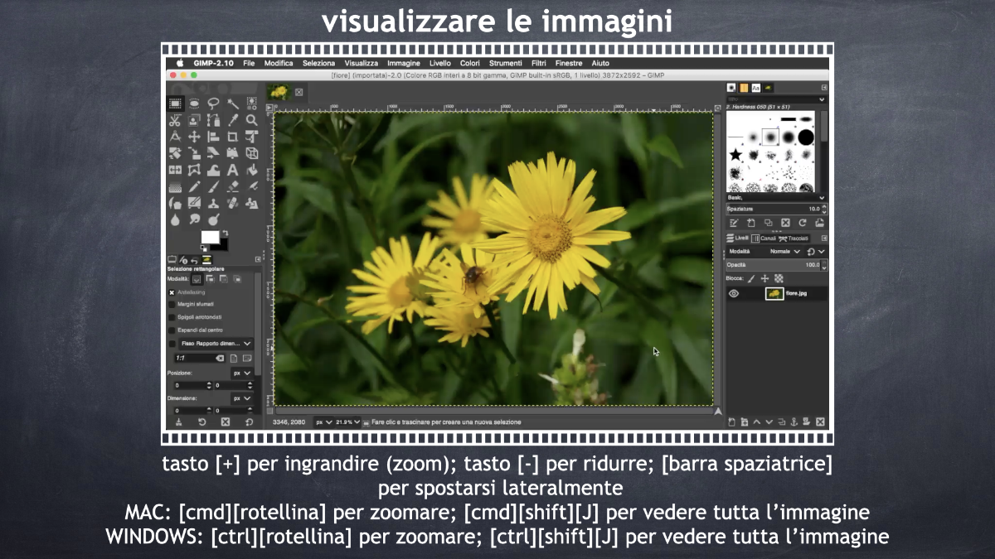The width and height of the screenshot is (995, 559).
Task: Select the Rectangle Select tool
Action: click(175, 104)
